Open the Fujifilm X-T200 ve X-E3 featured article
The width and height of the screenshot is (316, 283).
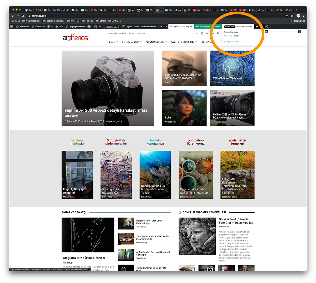[108, 88]
